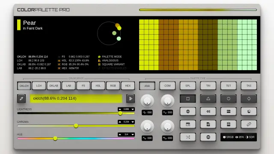
Task: Decrease Lightness value with down arrow
Action: [x=133, y=110]
